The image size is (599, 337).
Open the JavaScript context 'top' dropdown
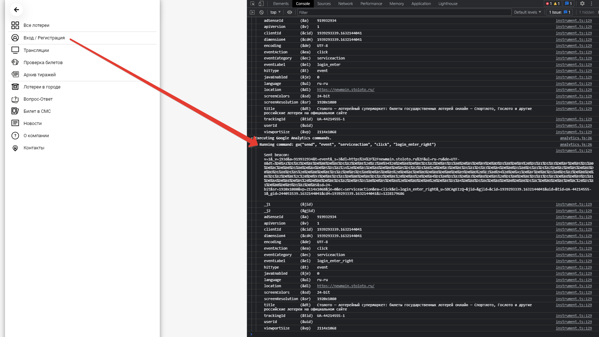point(275,12)
